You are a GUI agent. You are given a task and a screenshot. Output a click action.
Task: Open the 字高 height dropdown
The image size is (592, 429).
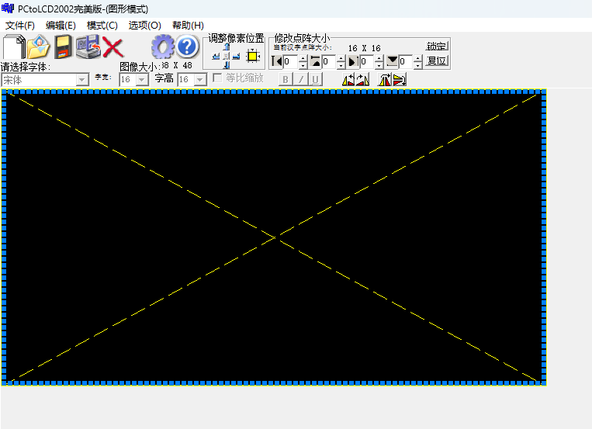pos(200,80)
